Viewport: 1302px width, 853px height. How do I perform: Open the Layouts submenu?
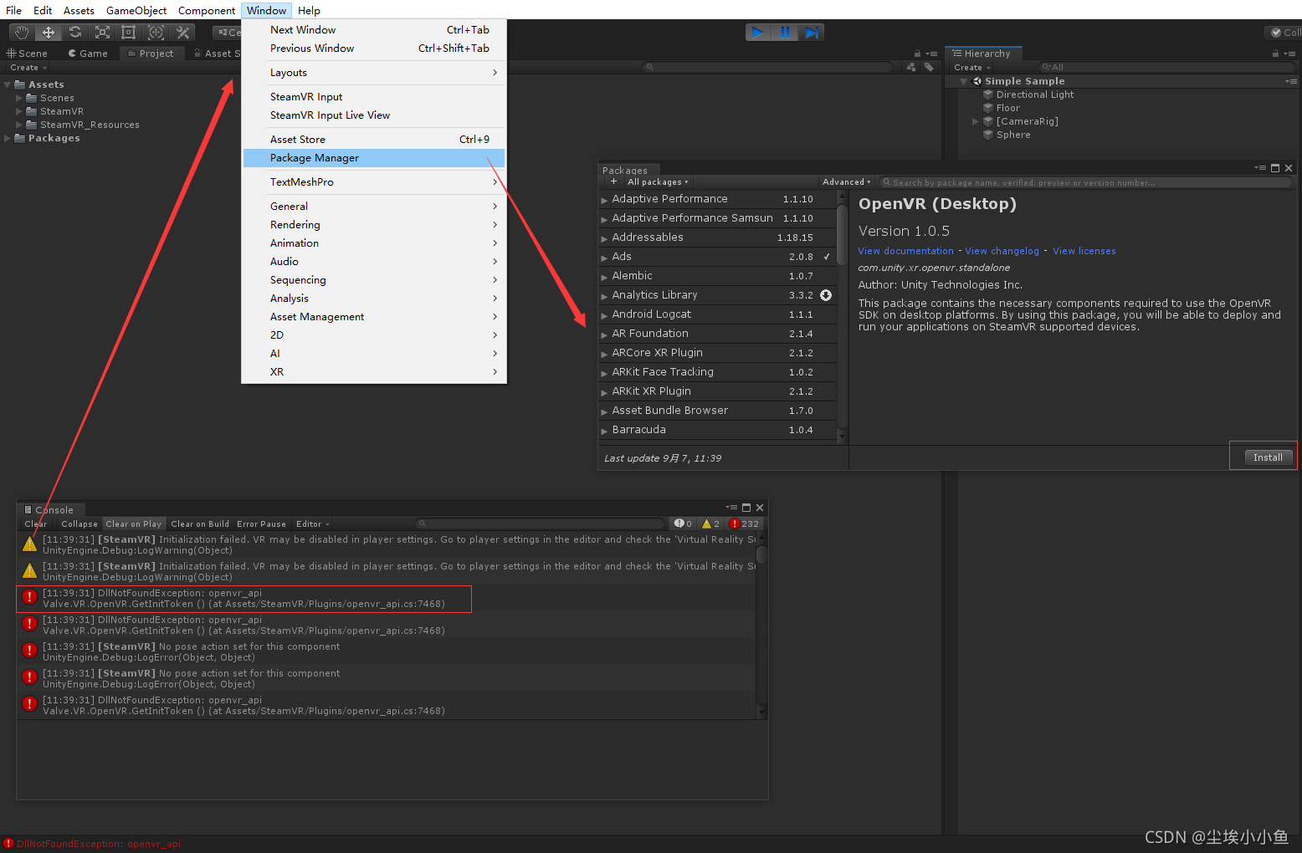pyautogui.click(x=374, y=73)
